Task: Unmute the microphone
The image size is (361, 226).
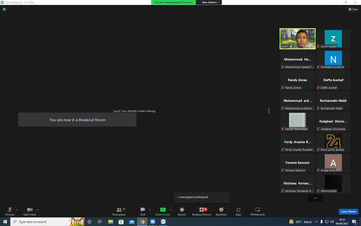Action: (x=10, y=211)
